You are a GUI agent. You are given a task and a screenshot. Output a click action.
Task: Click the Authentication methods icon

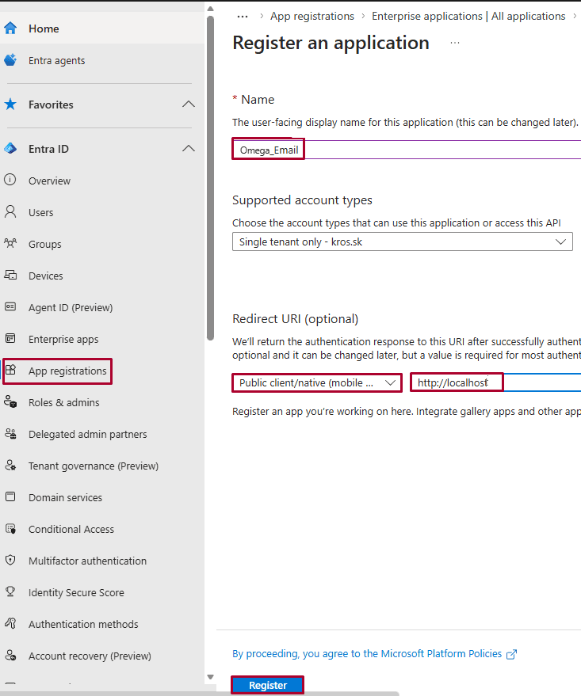tap(10, 624)
